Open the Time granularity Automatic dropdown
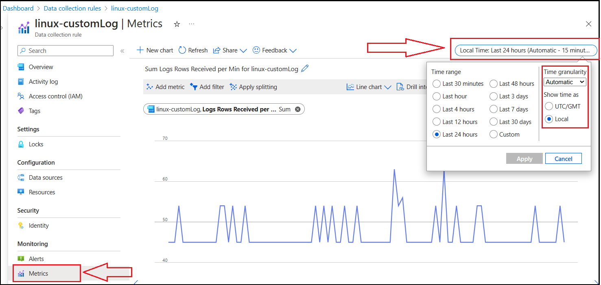The height and width of the screenshot is (285, 601). pos(565,82)
